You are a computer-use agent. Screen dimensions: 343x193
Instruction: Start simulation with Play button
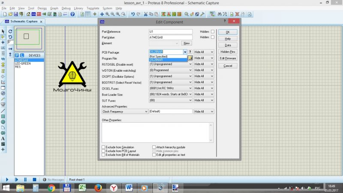tap(7, 180)
